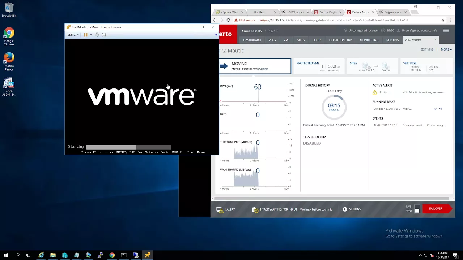Open the 1 ALERT indicator
The width and height of the screenshot is (463, 260).
[x=226, y=209]
